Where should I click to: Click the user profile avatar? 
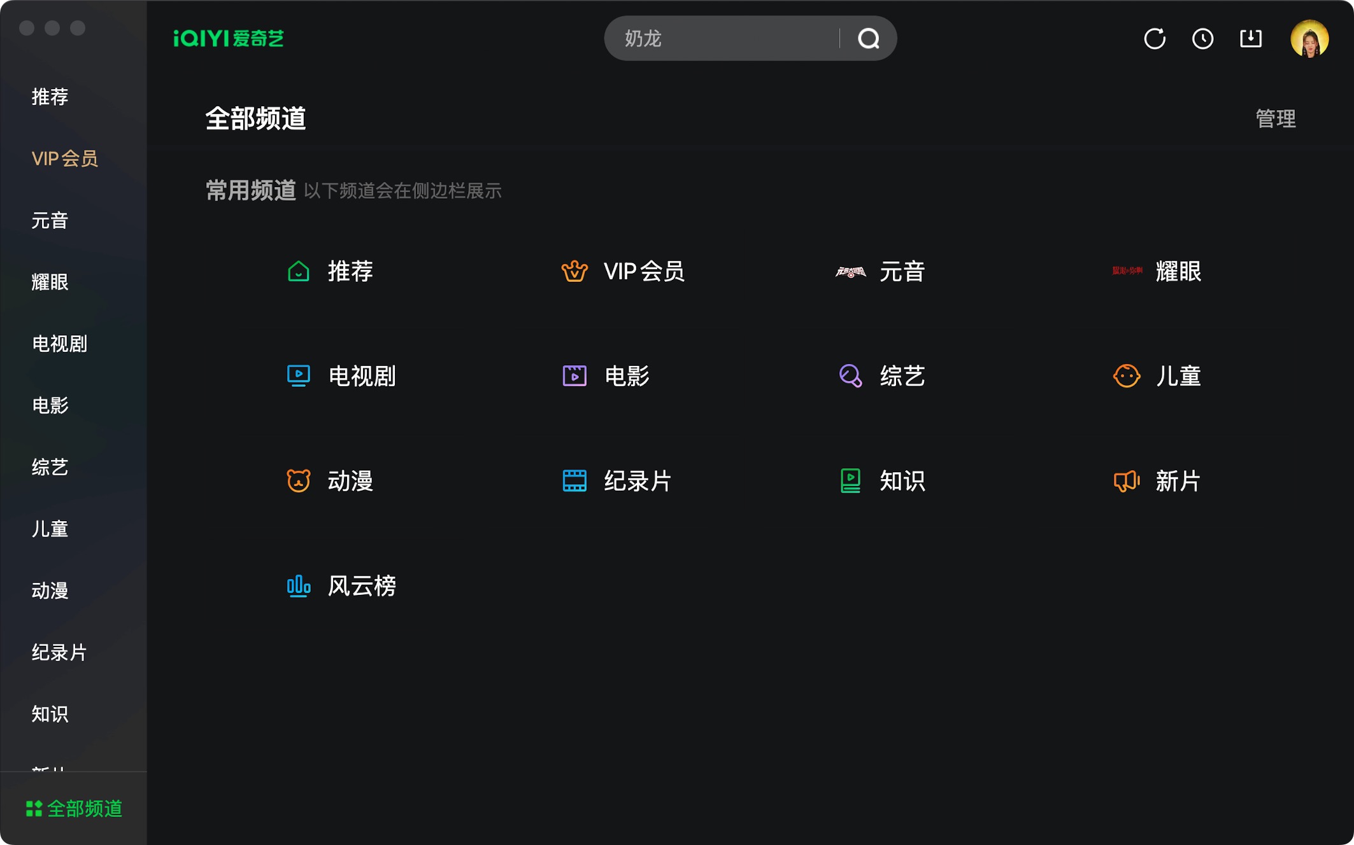1309,39
